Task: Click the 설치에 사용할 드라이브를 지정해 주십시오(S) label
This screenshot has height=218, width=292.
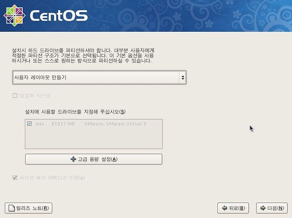Action: pyautogui.click(x=75, y=112)
